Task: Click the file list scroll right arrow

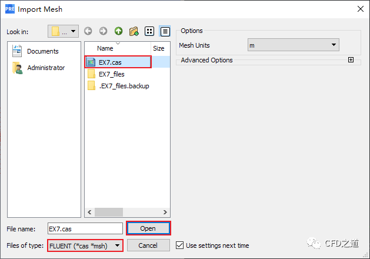Action: (x=165, y=212)
